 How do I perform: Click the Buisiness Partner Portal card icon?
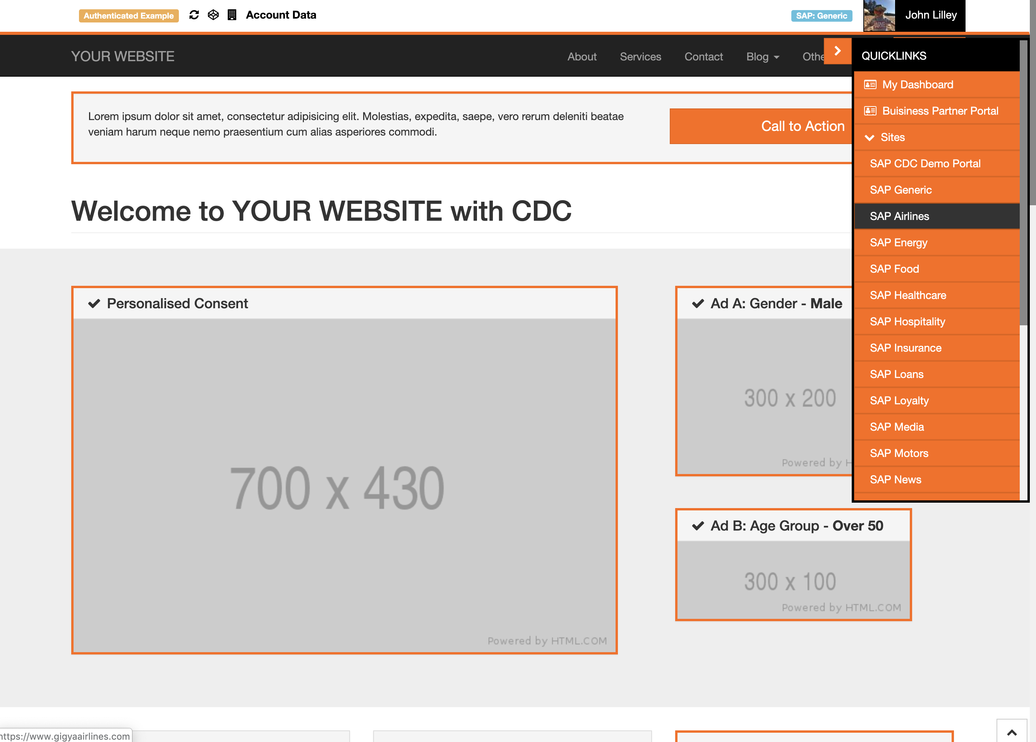[870, 111]
